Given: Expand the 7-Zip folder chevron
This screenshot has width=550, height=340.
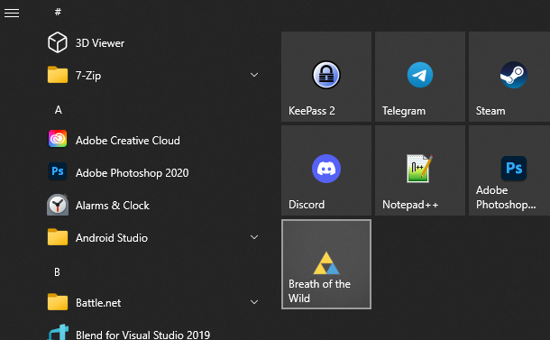Looking at the screenshot, I should coord(254,75).
